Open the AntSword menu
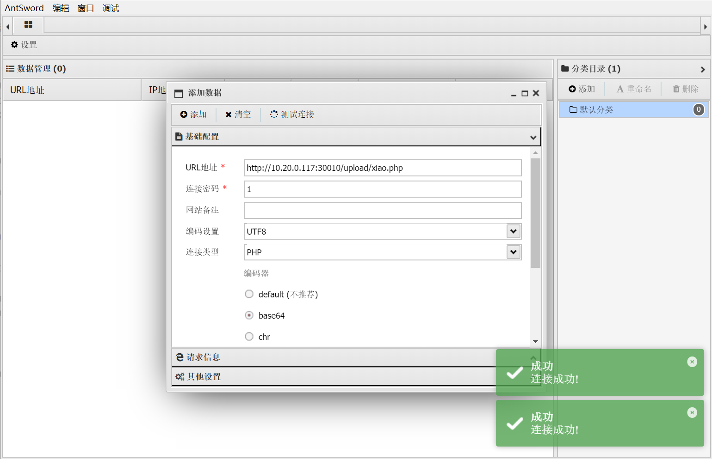The width and height of the screenshot is (712, 459). tap(24, 8)
